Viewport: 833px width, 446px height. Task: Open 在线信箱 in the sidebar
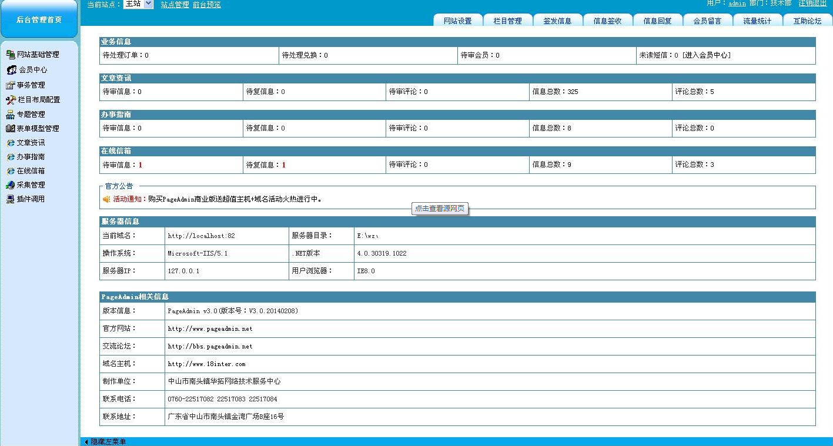tap(31, 171)
